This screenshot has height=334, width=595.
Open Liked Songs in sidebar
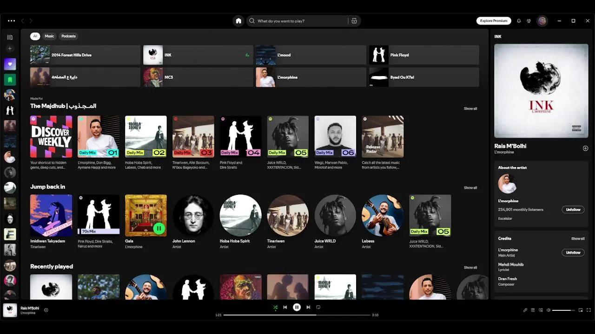click(x=10, y=64)
